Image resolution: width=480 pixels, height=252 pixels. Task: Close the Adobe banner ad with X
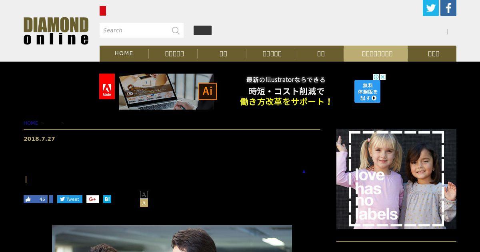pyautogui.click(x=382, y=77)
